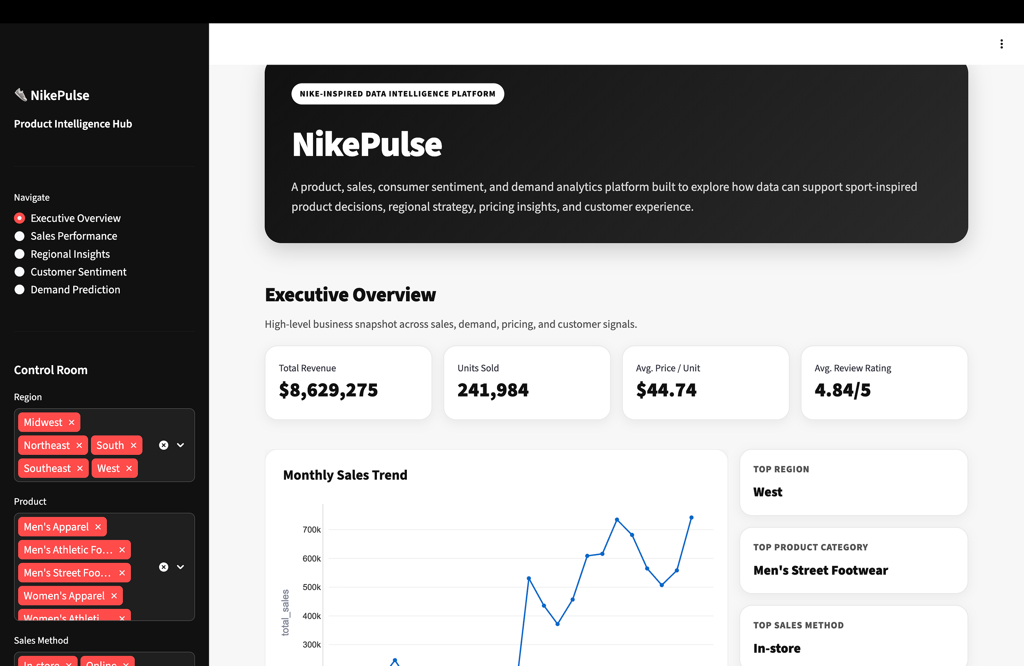Viewport: 1024px width, 666px height.
Task: Click the Women's Apparel tag label
Action: (x=64, y=596)
